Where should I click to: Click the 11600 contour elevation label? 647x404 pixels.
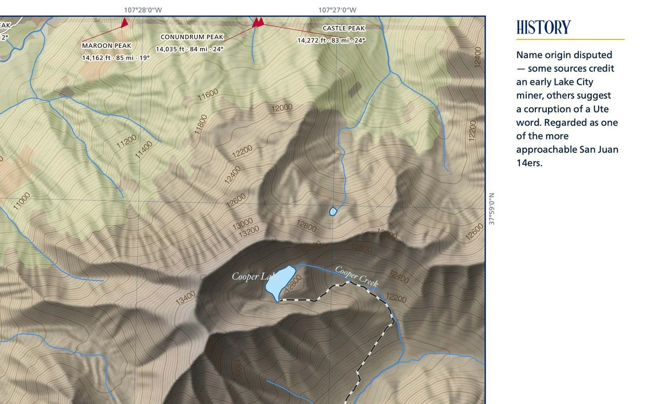[208, 95]
